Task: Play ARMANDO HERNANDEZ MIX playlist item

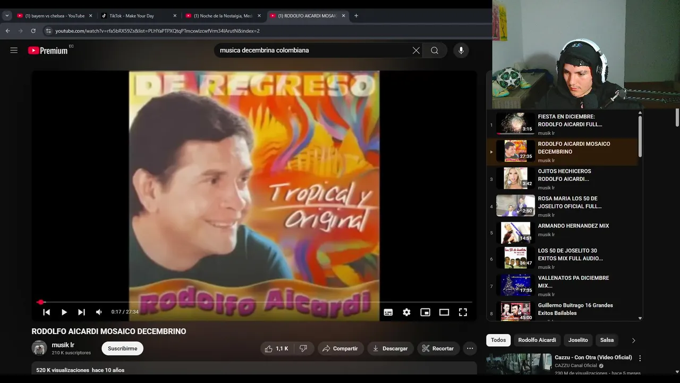Action: click(x=562, y=233)
